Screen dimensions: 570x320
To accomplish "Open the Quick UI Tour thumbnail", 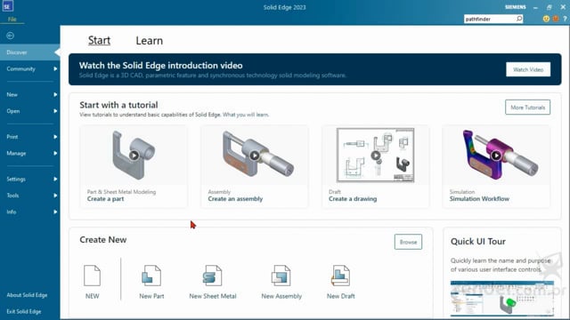I will tap(502, 299).
